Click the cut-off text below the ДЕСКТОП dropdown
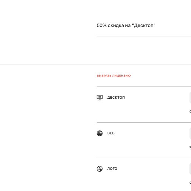Screen dimensions: 191x191 click(x=190, y=111)
